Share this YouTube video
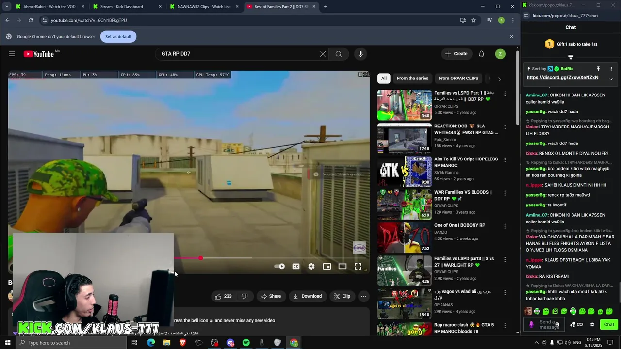The width and height of the screenshot is (621, 349). tap(270, 296)
